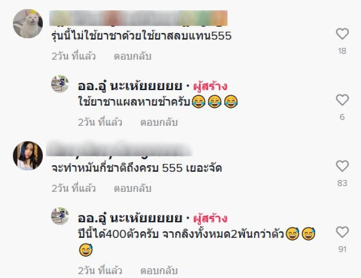Open the white cat profile avatar

coord(28,24)
